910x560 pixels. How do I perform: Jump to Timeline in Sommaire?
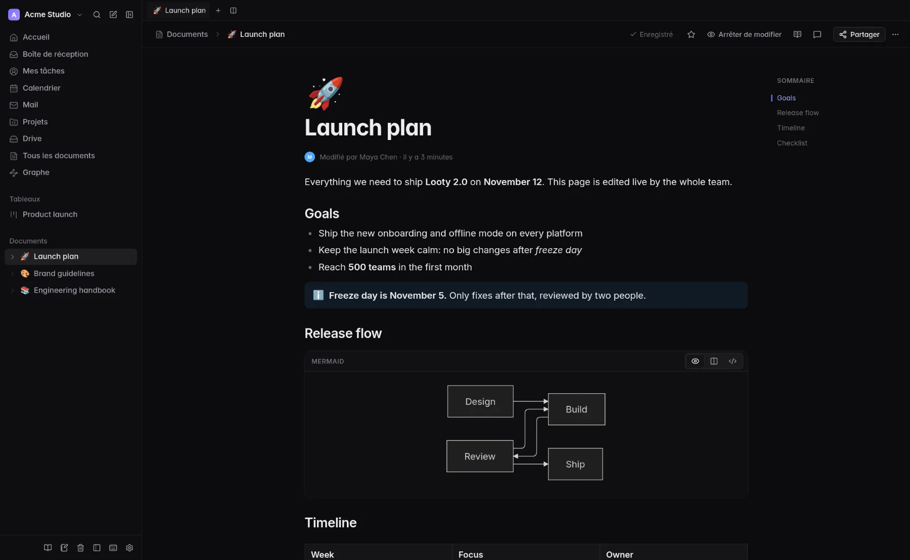791,128
